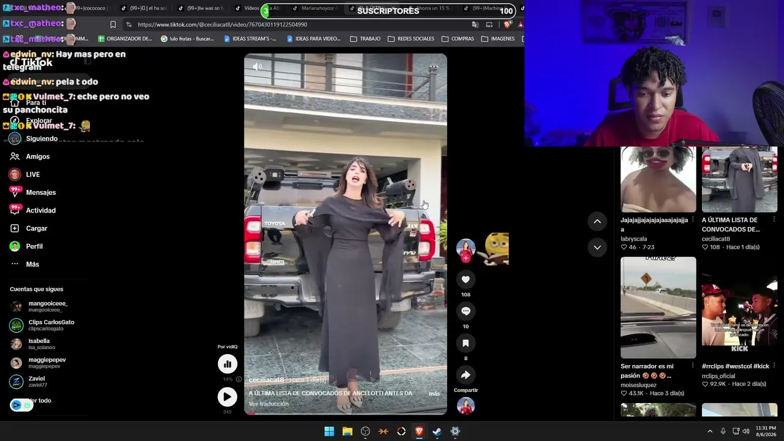Open the Ser narrador es mi pasión thumbnail

[x=658, y=307]
